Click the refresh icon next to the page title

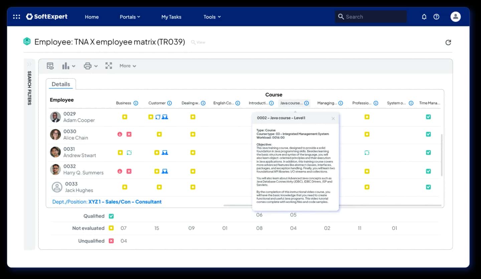(448, 42)
